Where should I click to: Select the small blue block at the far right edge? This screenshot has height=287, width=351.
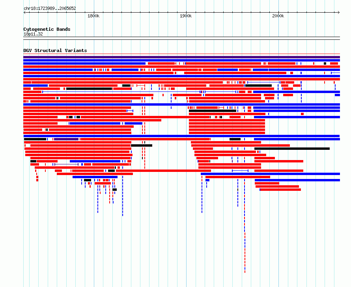point(337,95)
